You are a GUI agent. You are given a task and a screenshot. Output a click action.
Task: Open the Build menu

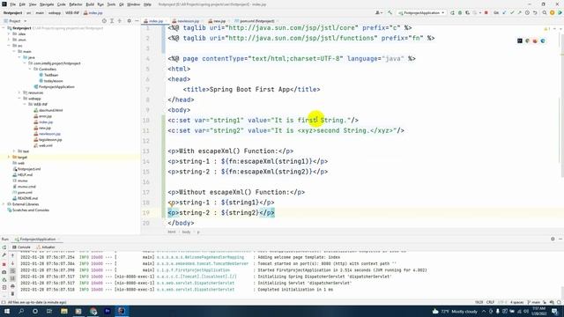90,4
